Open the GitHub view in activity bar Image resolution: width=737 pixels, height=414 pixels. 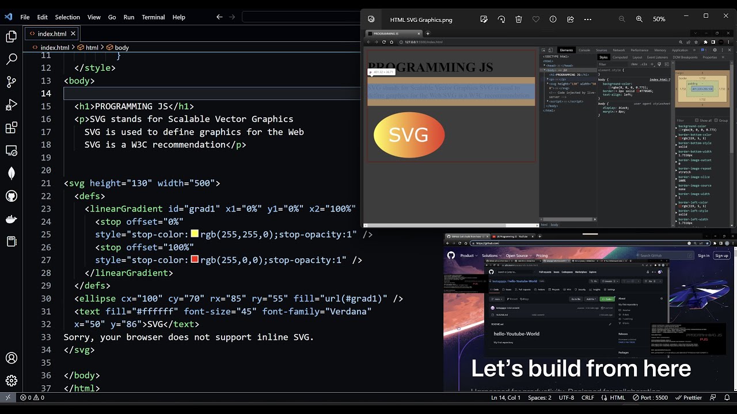click(x=12, y=196)
